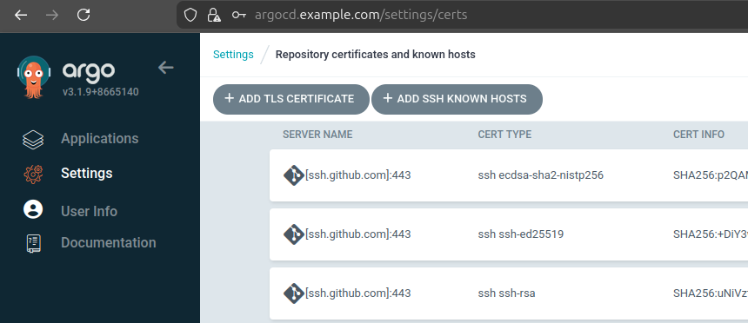
Task: Collapse the sidebar with the left arrow
Action: pyautogui.click(x=165, y=68)
